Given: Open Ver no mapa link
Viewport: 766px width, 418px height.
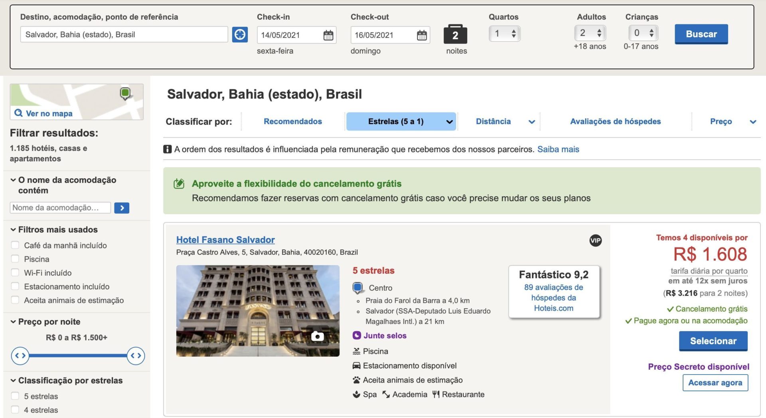Looking at the screenshot, I should 49,113.
